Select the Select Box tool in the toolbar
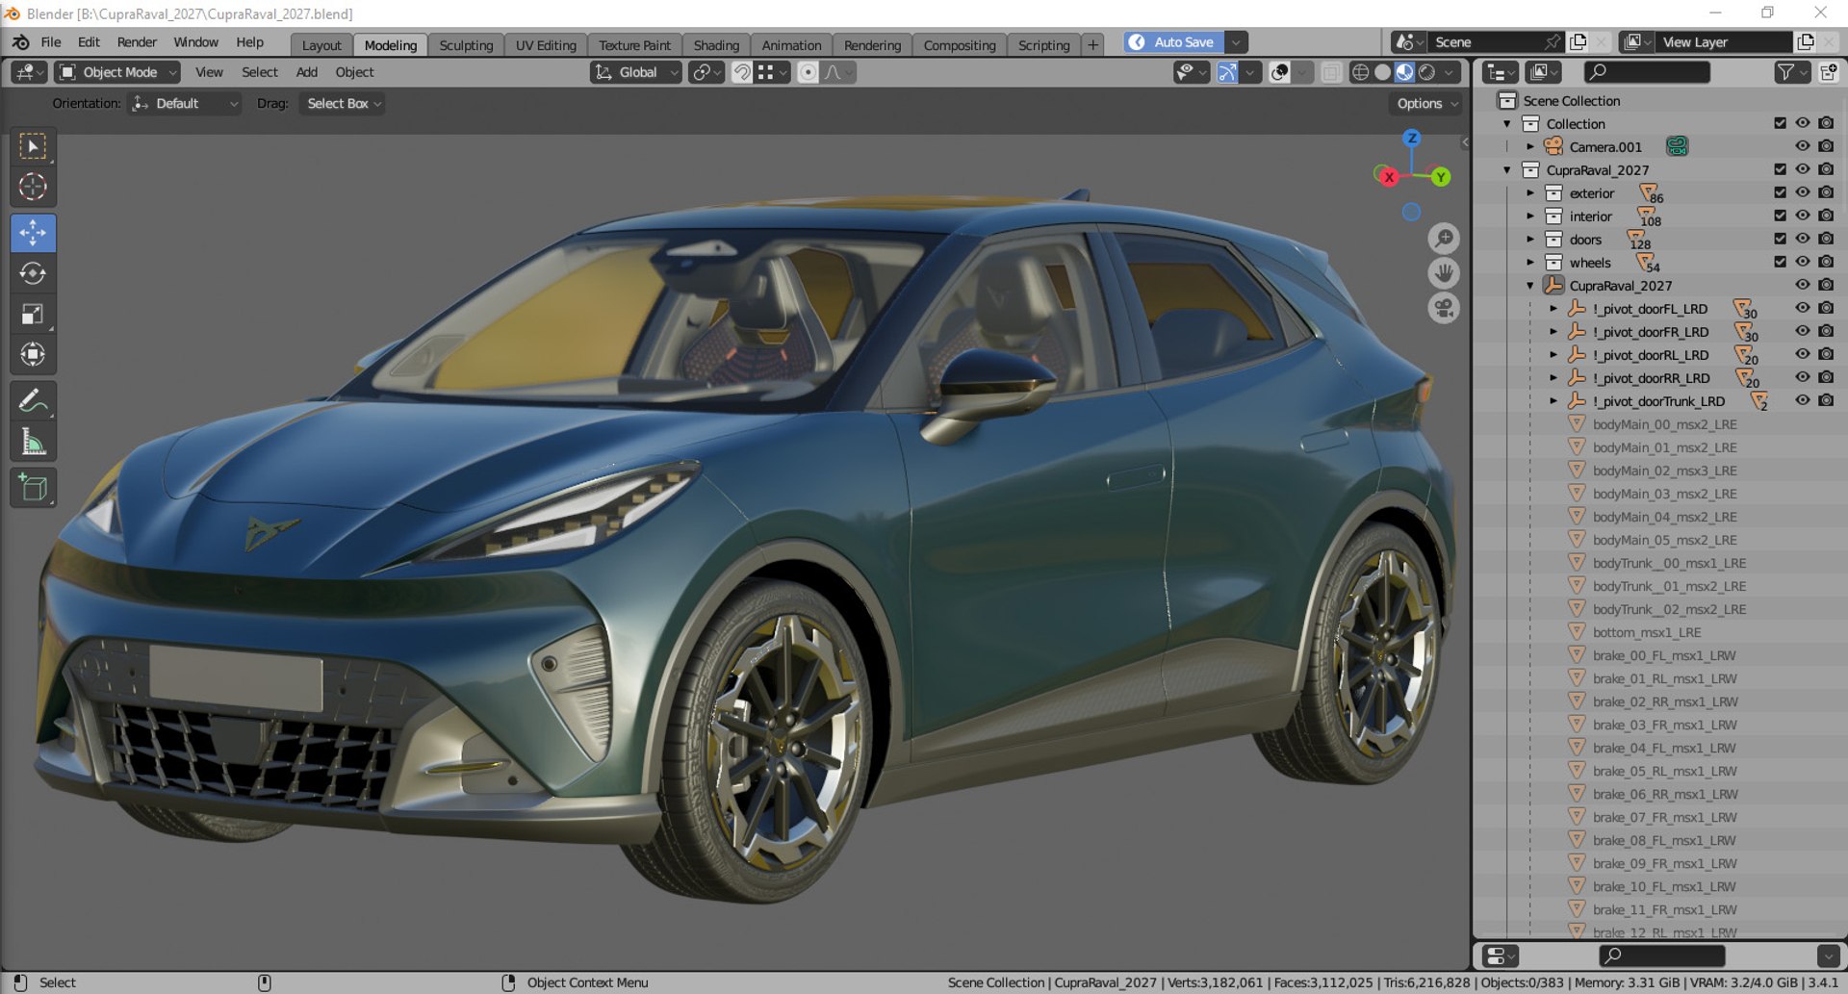Viewport: 1848px width, 994px height. (33, 146)
